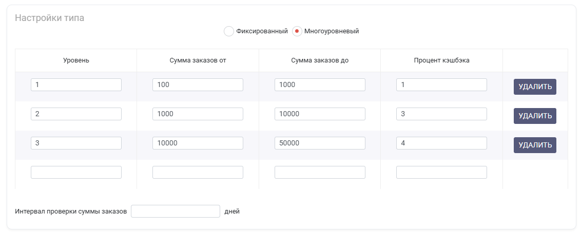Click Интервал проверки суммы заказов days field
Image resolution: width=581 pixels, height=234 pixels.
click(x=175, y=211)
